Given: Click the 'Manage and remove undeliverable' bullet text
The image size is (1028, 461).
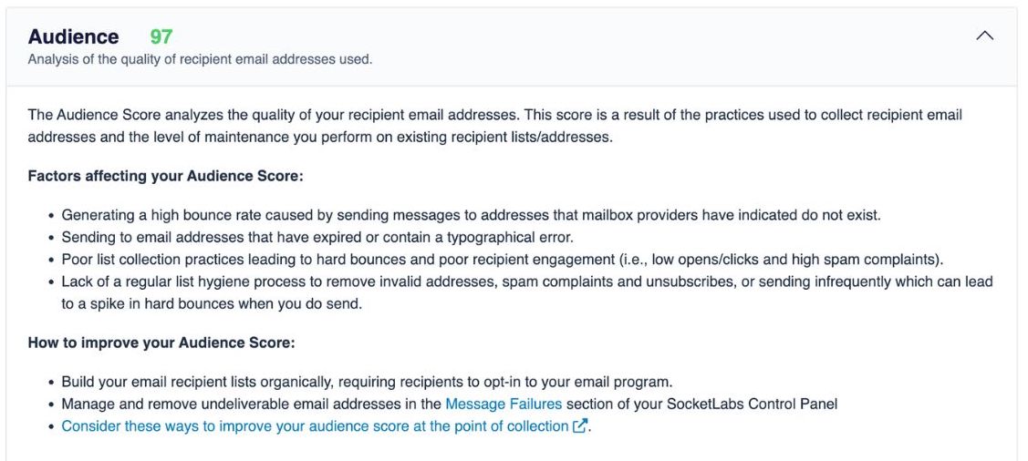Looking at the screenshot, I should pyautogui.click(x=449, y=404).
